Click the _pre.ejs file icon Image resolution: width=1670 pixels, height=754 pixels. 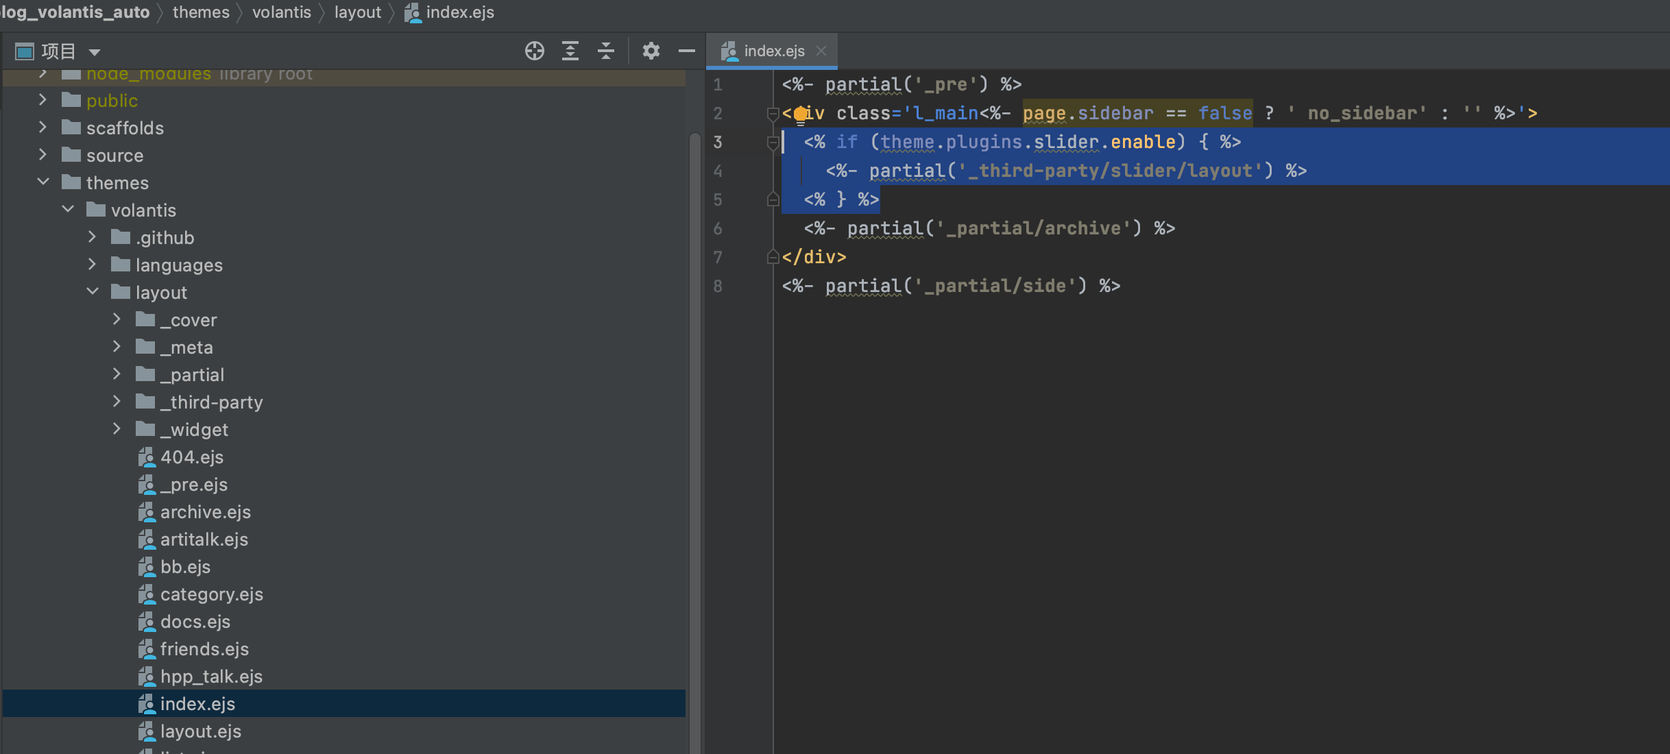pyautogui.click(x=146, y=485)
